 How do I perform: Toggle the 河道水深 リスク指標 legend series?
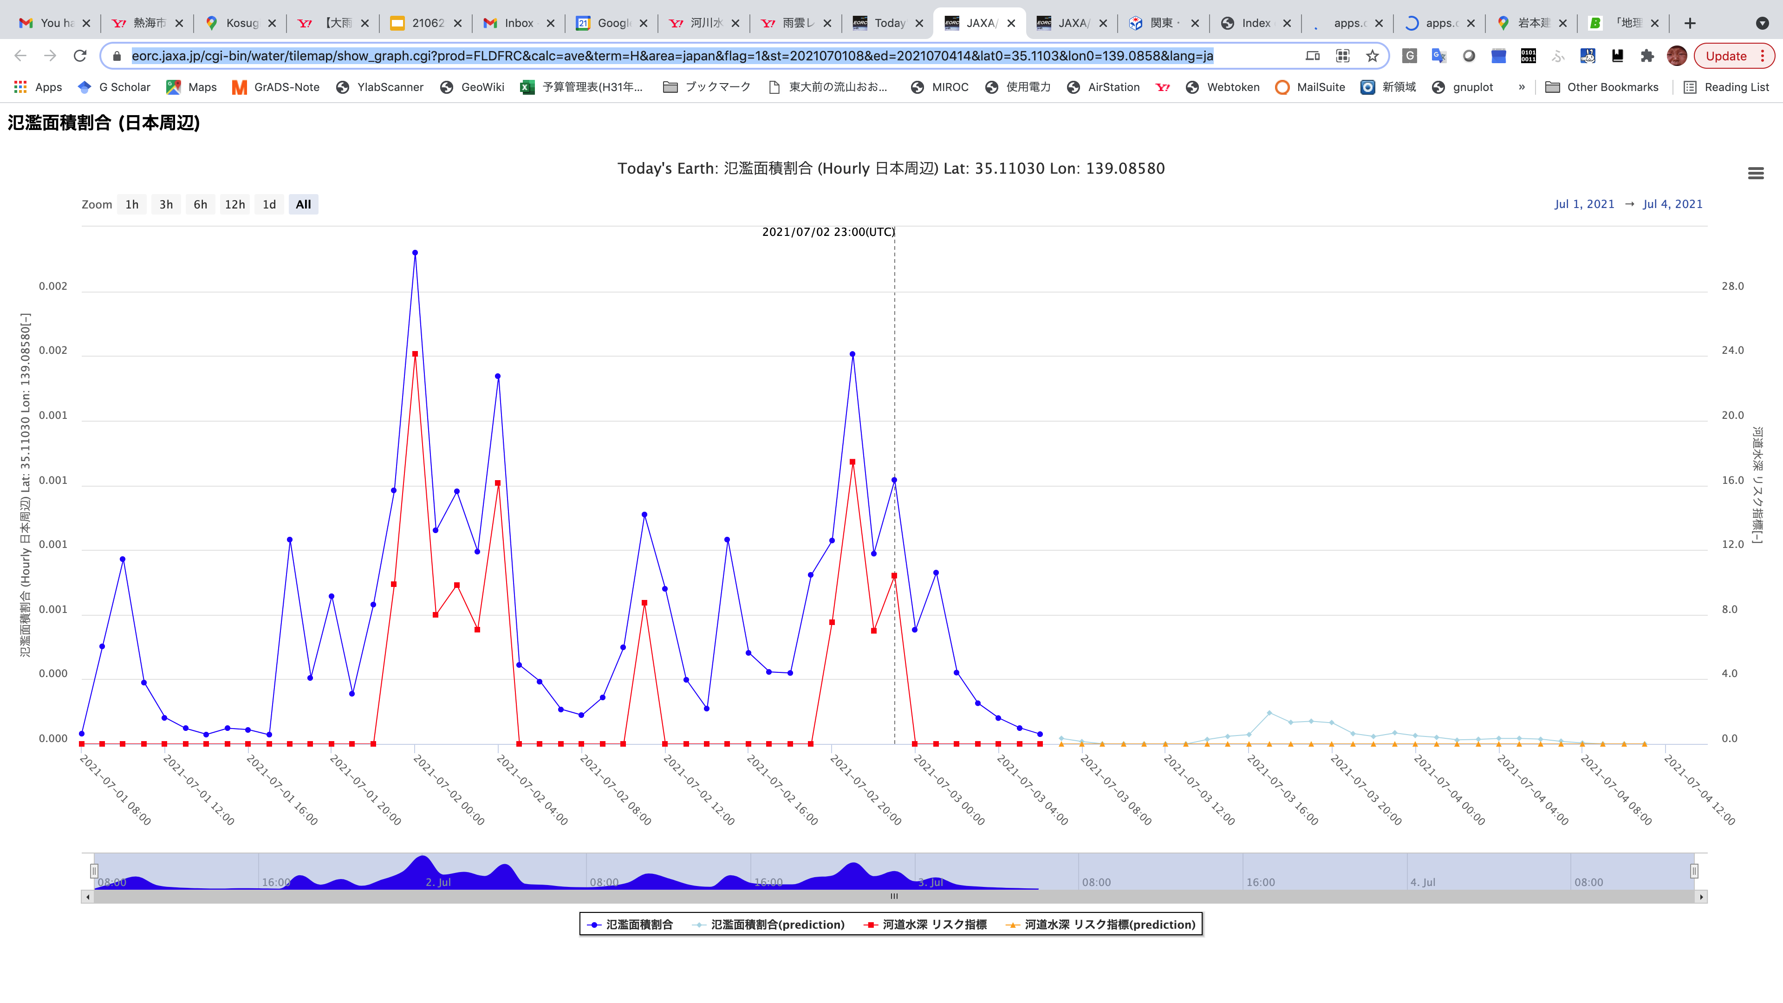pyautogui.click(x=926, y=925)
